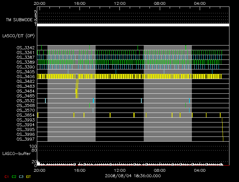Image resolution: width=239 pixels, height=182 pixels.
Task: Click the 16:00 label on bottom axis
Action: pyautogui.click(x=80, y=170)
